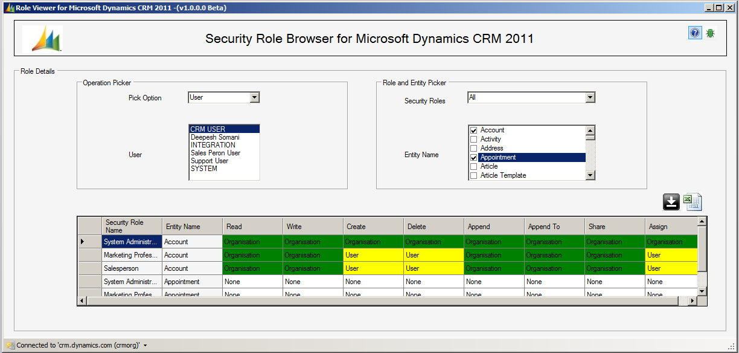This screenshot has width=739, height=353.
Task: Click the grid vertical scroll-up arrow
Action: [702, 222]
